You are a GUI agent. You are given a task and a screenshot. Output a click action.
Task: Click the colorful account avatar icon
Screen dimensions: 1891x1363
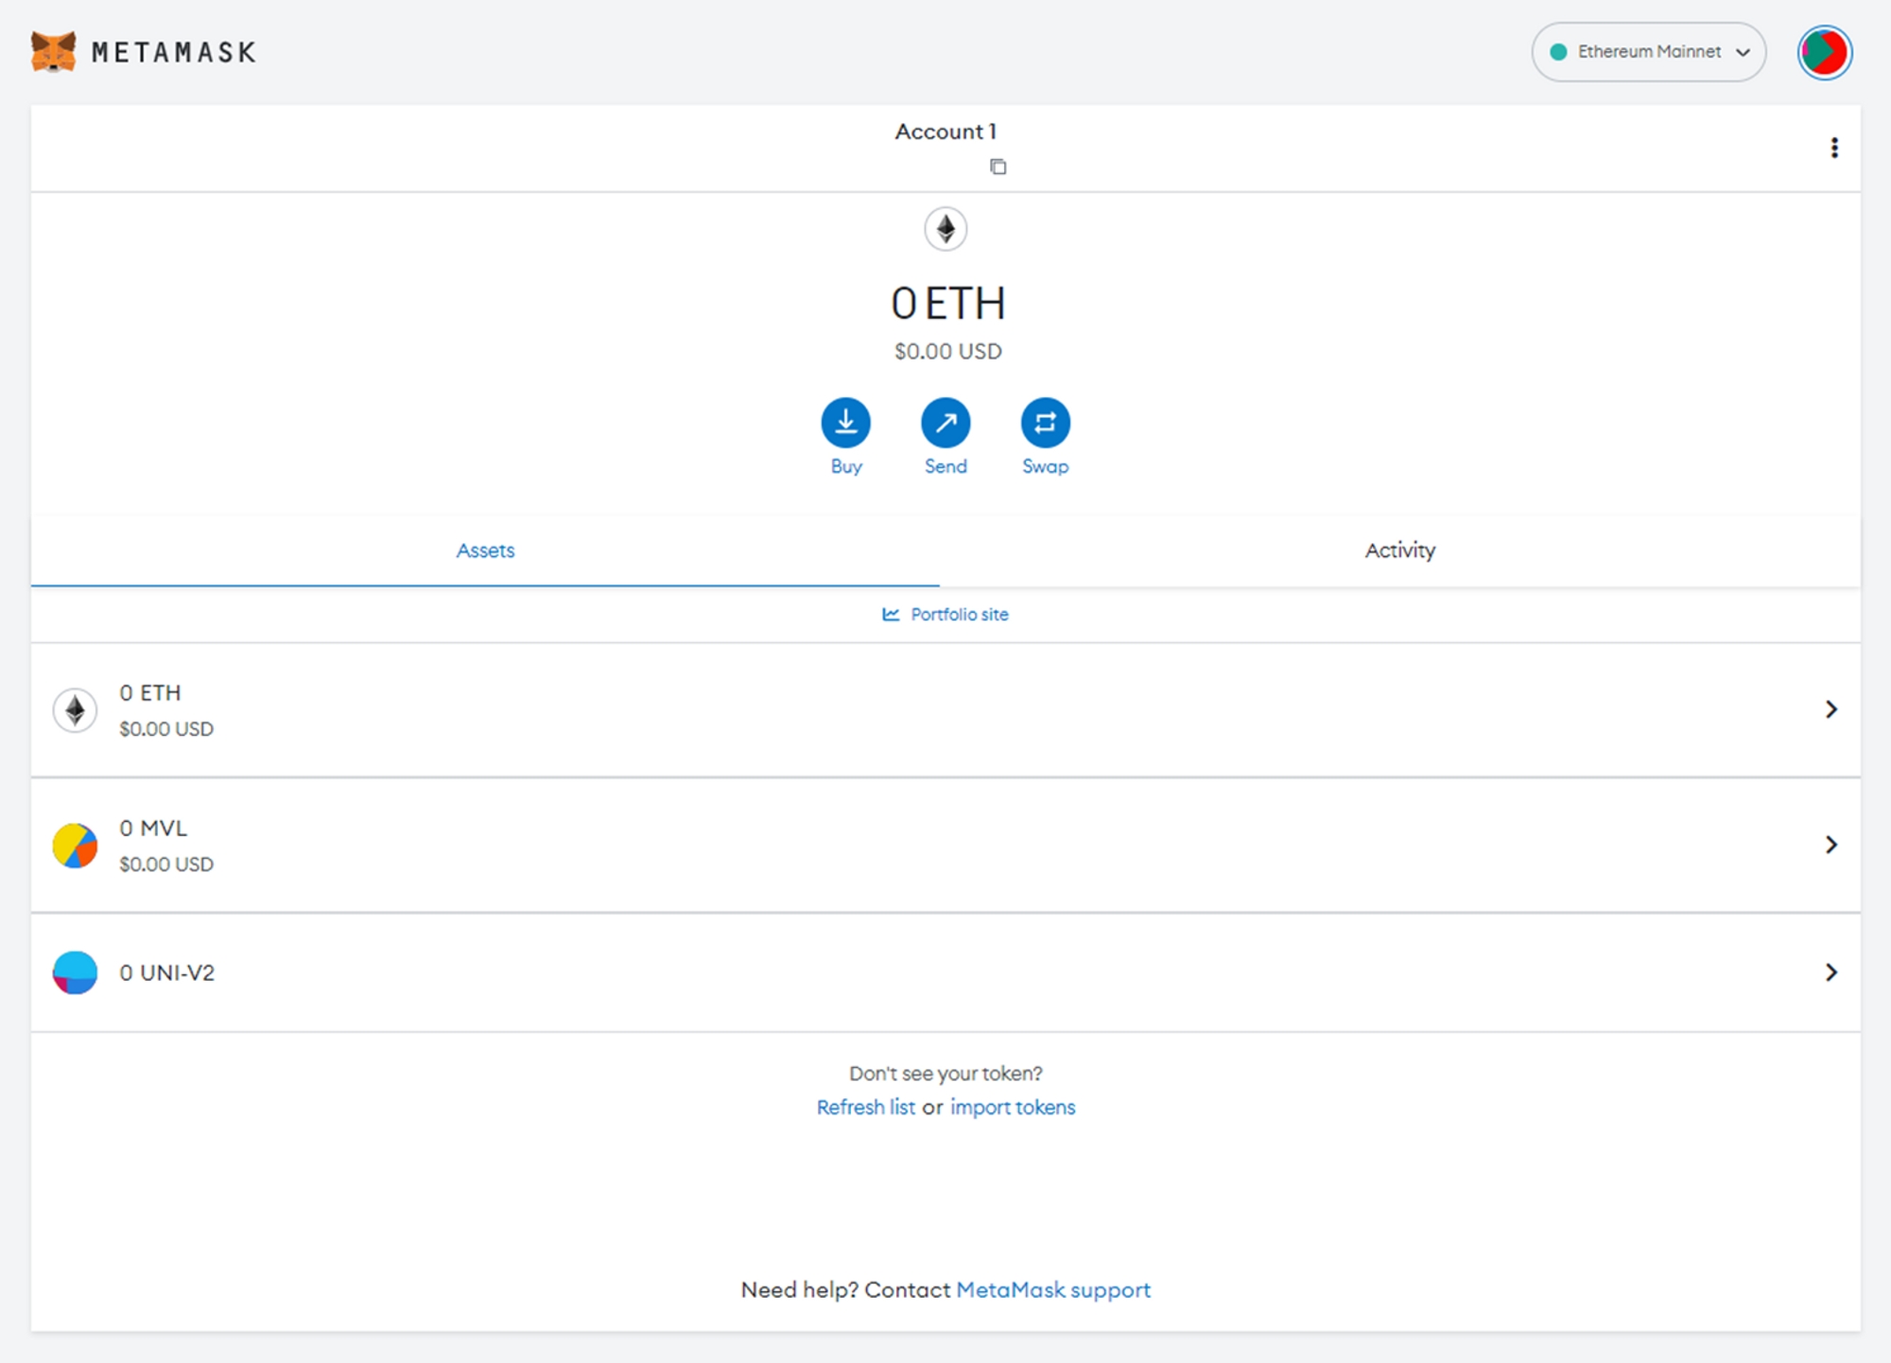pyautogui.click(x=1824, y=52)
